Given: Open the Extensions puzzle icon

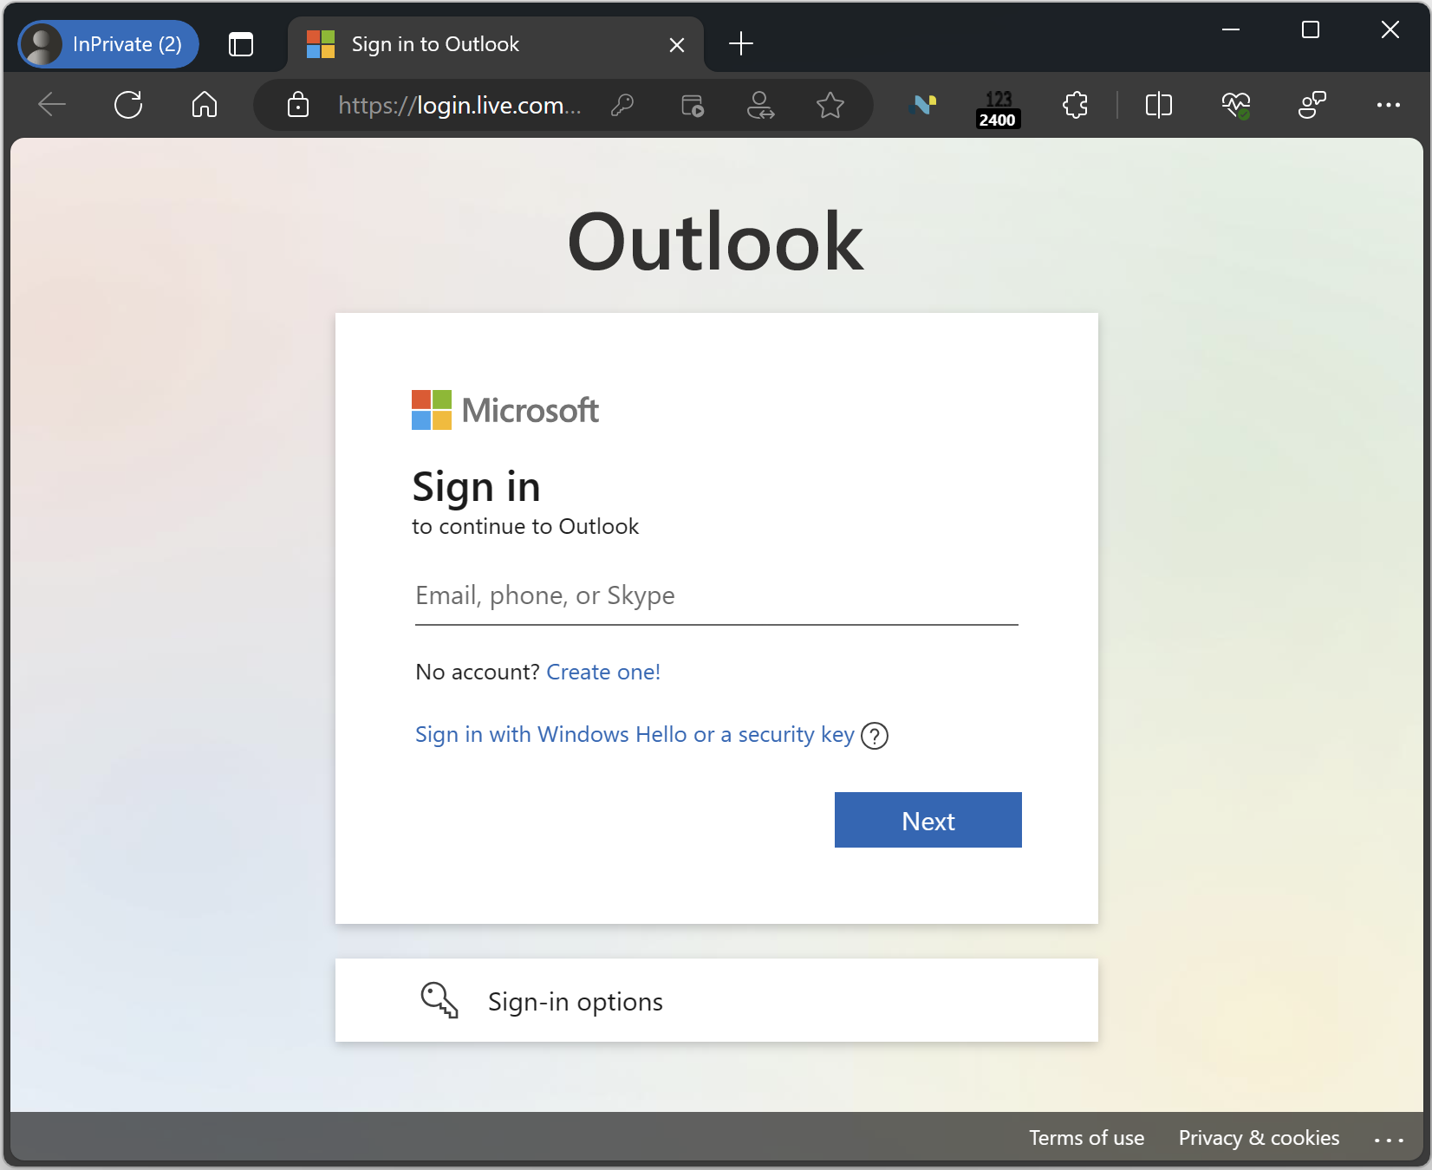Looking at the screenshot, I should (1075, 105).
